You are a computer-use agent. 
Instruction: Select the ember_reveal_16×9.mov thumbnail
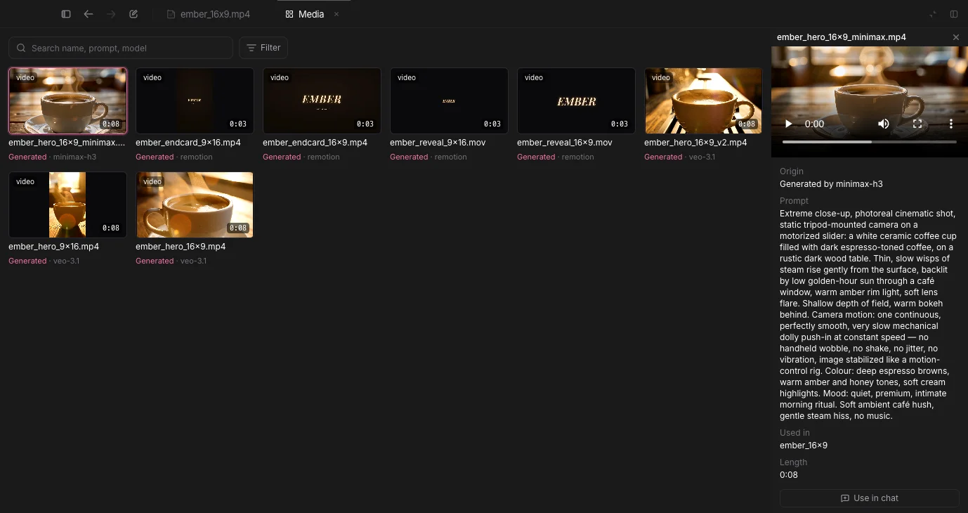[x=576, y=100]
